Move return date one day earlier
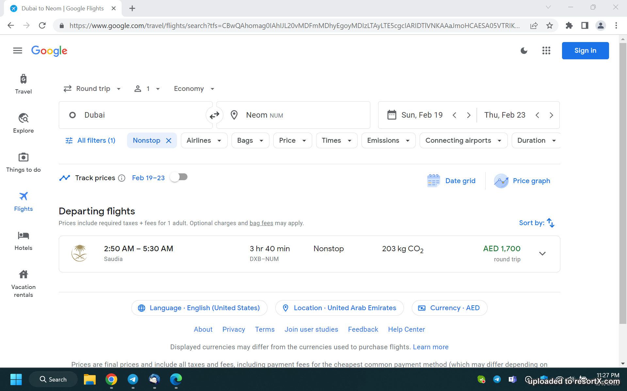 537,115
